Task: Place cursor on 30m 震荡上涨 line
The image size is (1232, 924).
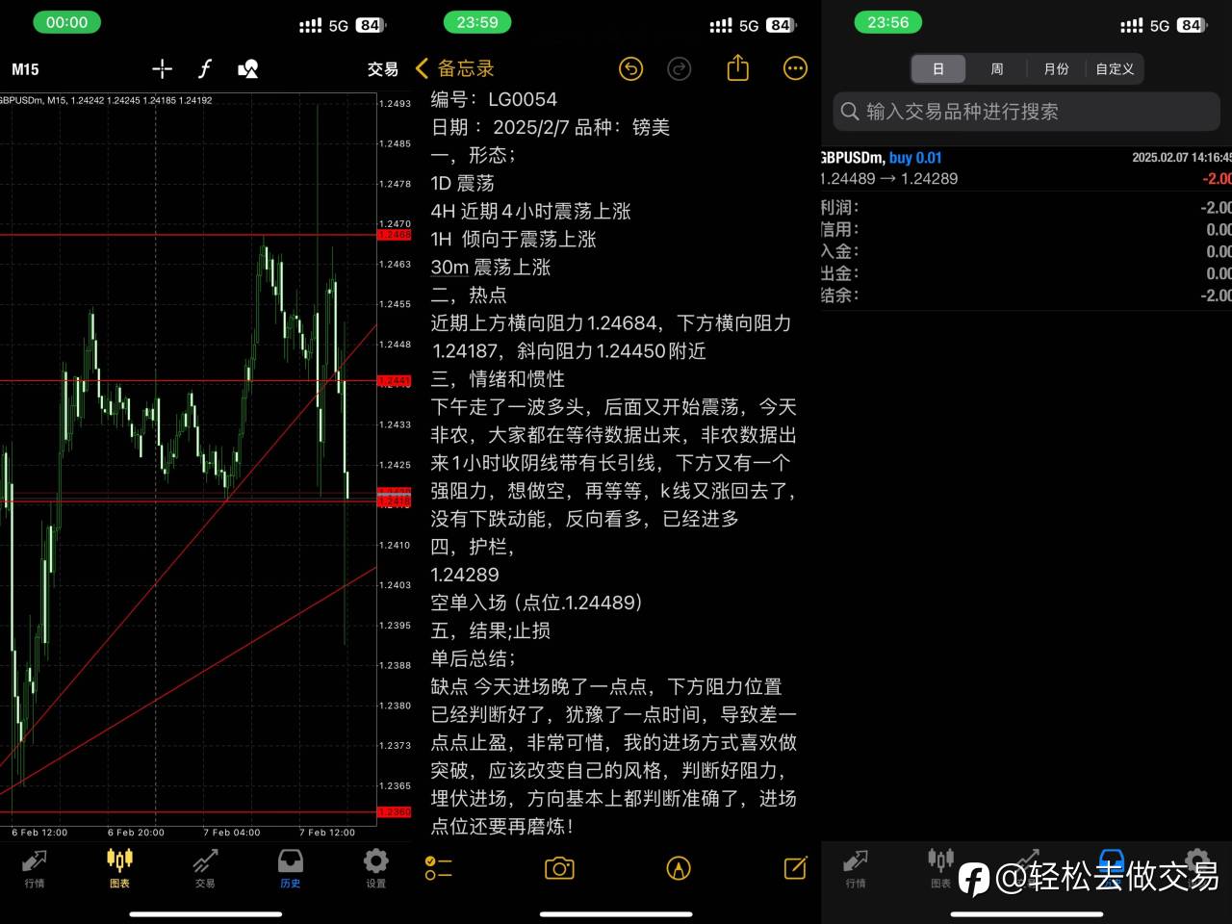Action: click(x=490, y=267)
